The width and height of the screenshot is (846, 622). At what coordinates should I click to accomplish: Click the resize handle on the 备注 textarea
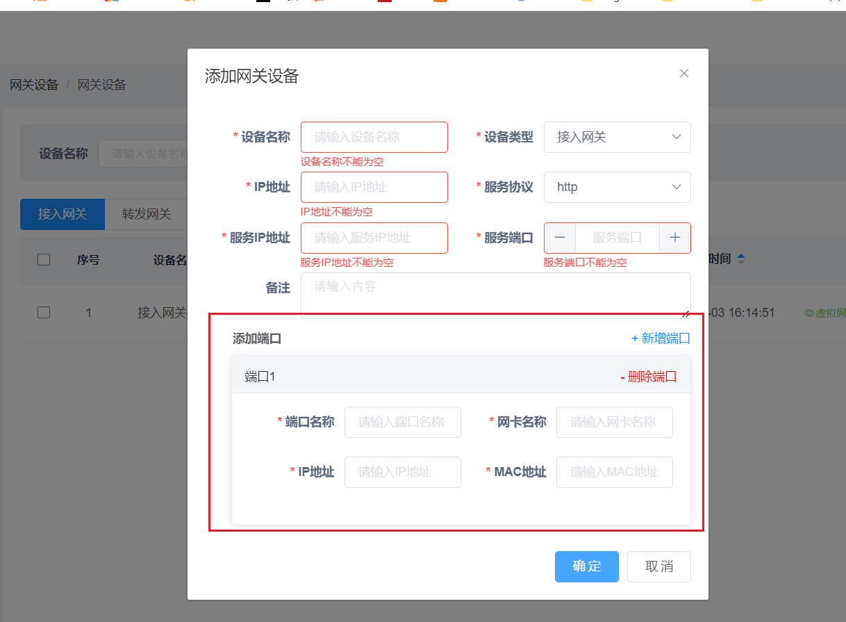[x=686, y=315]
